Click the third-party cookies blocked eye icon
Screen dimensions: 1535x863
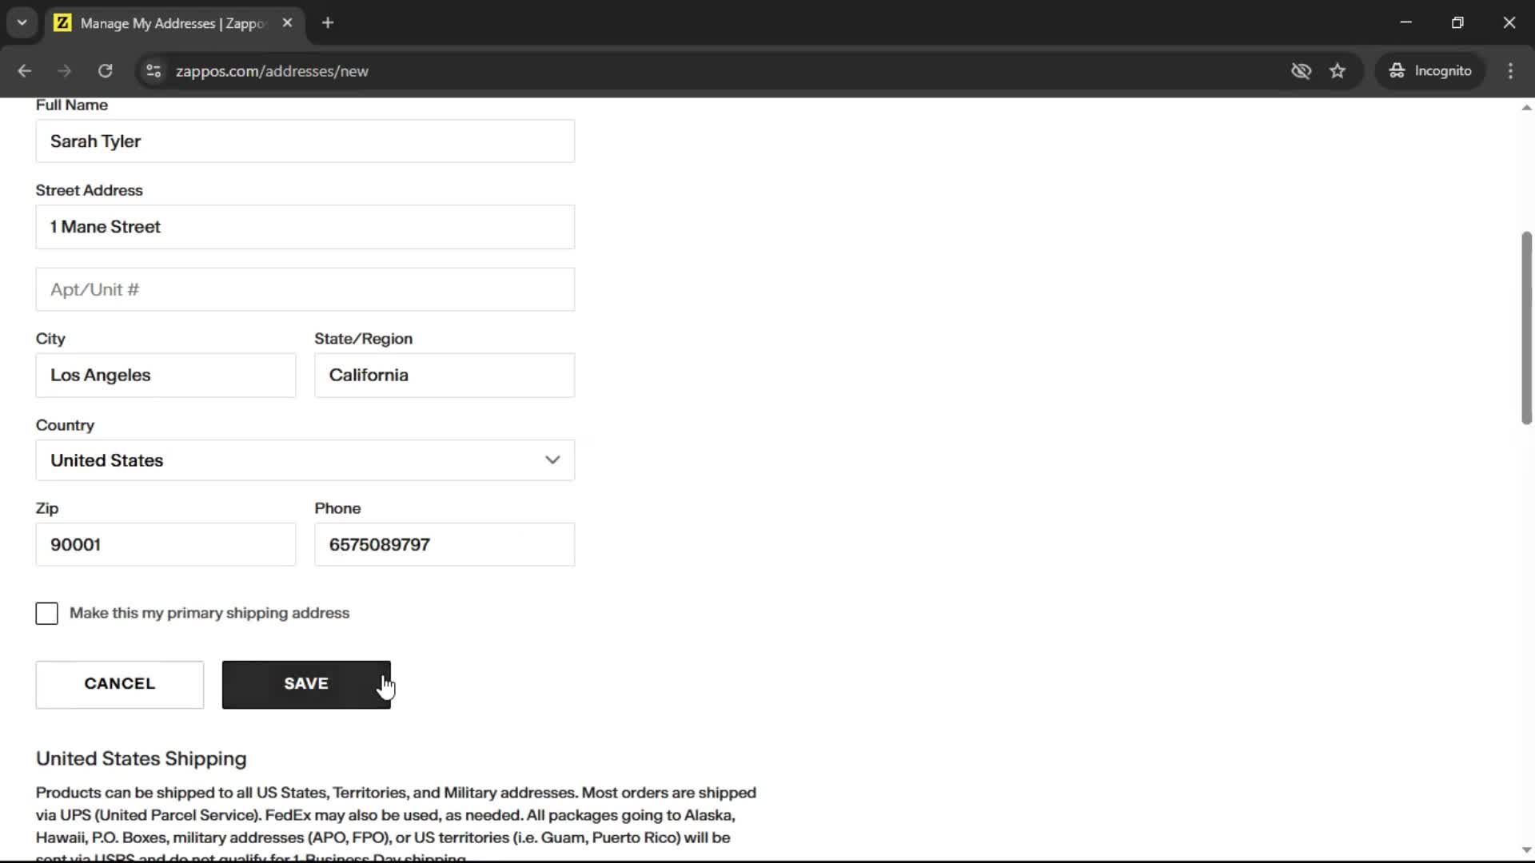(x=1301, y=71)
